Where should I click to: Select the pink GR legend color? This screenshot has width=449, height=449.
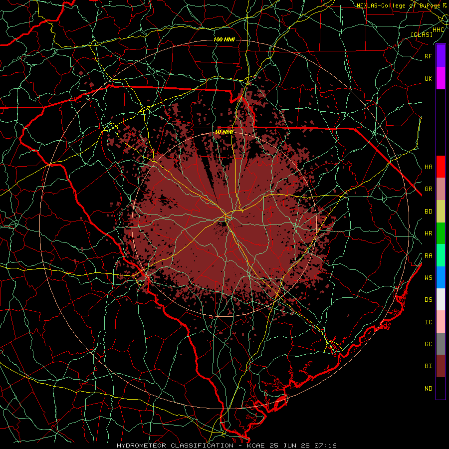(x=441, y=189)
